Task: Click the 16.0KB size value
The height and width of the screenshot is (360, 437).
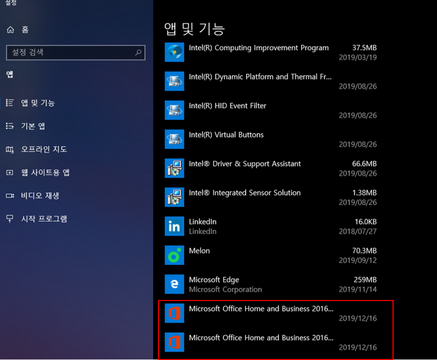Action: tap(366, 222)
